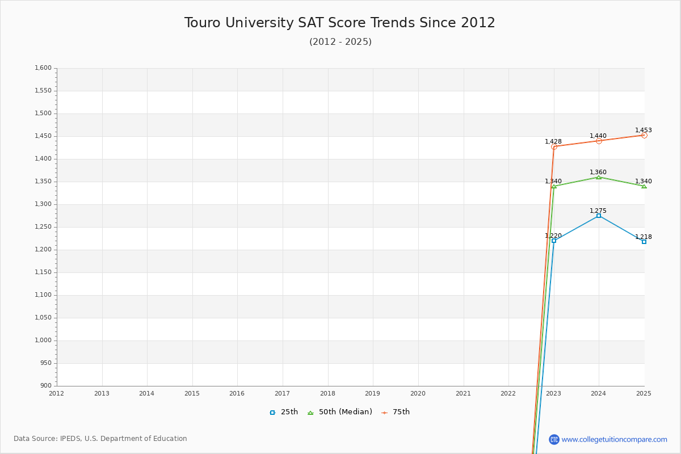681x454 pixels.
Task: Click the 1,600 y-axis label
Action: pos(43,68)
